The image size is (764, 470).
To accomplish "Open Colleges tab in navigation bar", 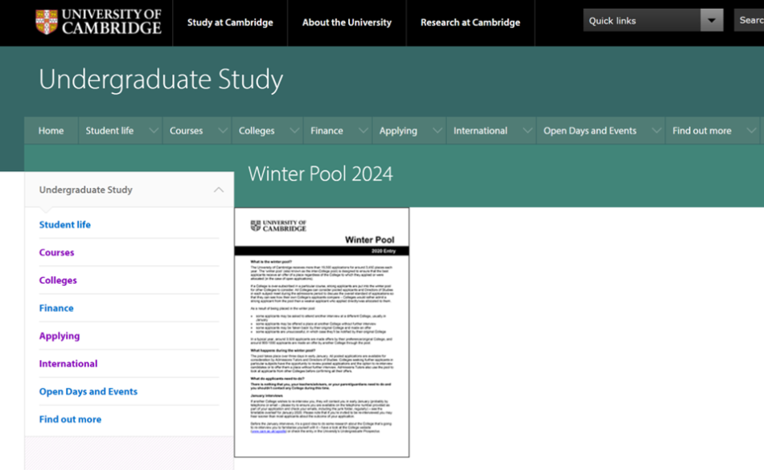I will pos(257,130).
